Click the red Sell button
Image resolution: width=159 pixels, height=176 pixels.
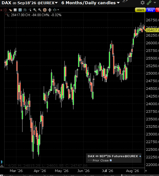157,10
